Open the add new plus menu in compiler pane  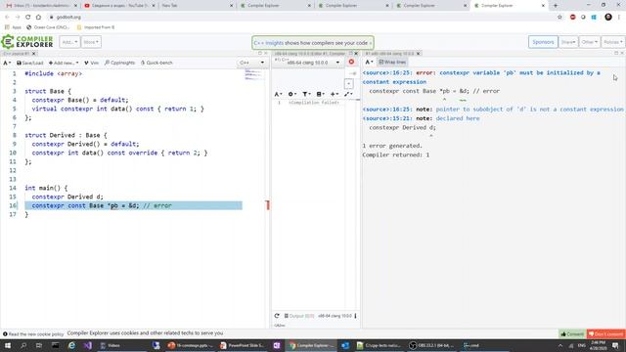(x=335, y=94)
